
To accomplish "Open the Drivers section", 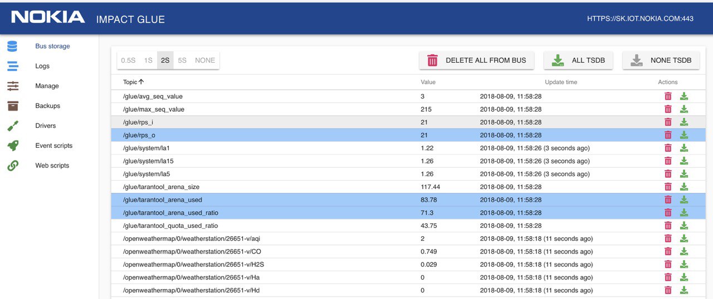I will (x=46, y=126).
